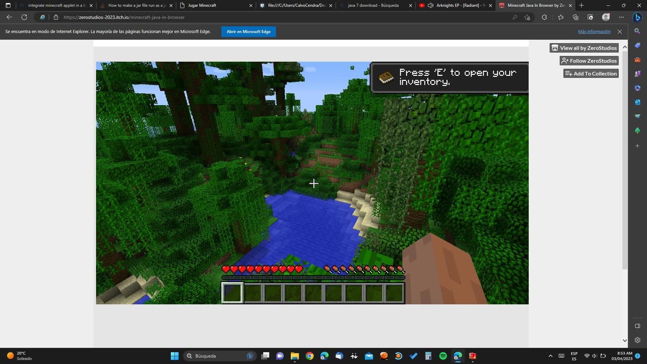Close the 'Jugar Minecraft' tab
Screen dimensions: 647x364
[x=251, y=5]
